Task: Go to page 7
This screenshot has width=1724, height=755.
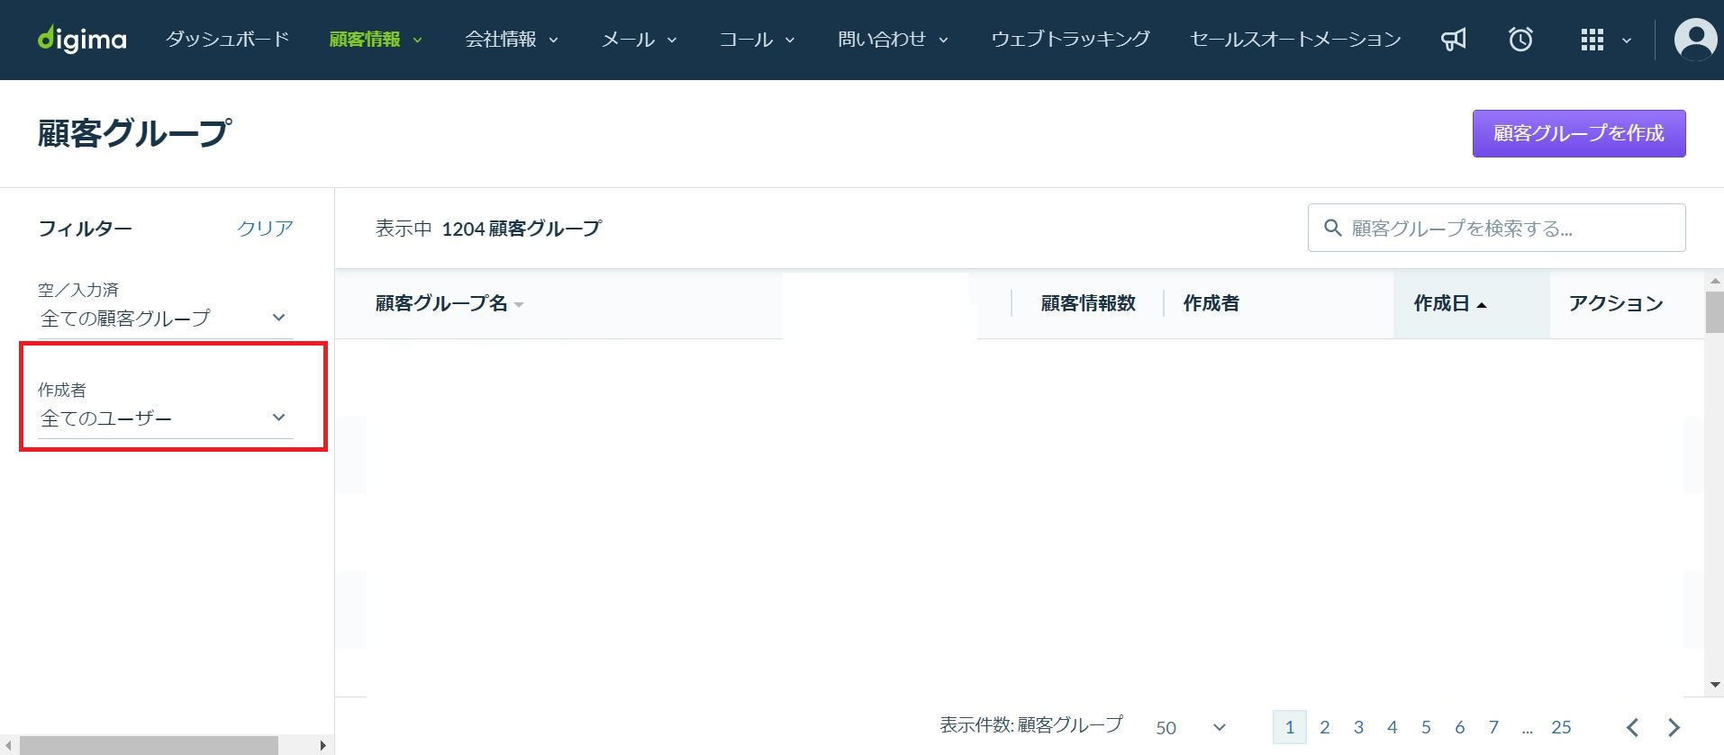Action: tap(1493, 727)
